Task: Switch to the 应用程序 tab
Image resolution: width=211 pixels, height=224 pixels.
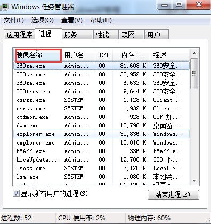Action: click(x=19, y=35)
